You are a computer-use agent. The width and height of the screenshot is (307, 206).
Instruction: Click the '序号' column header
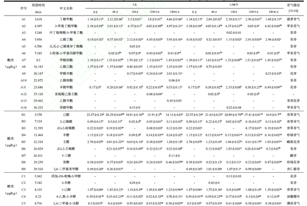click(x=23, y=8)
